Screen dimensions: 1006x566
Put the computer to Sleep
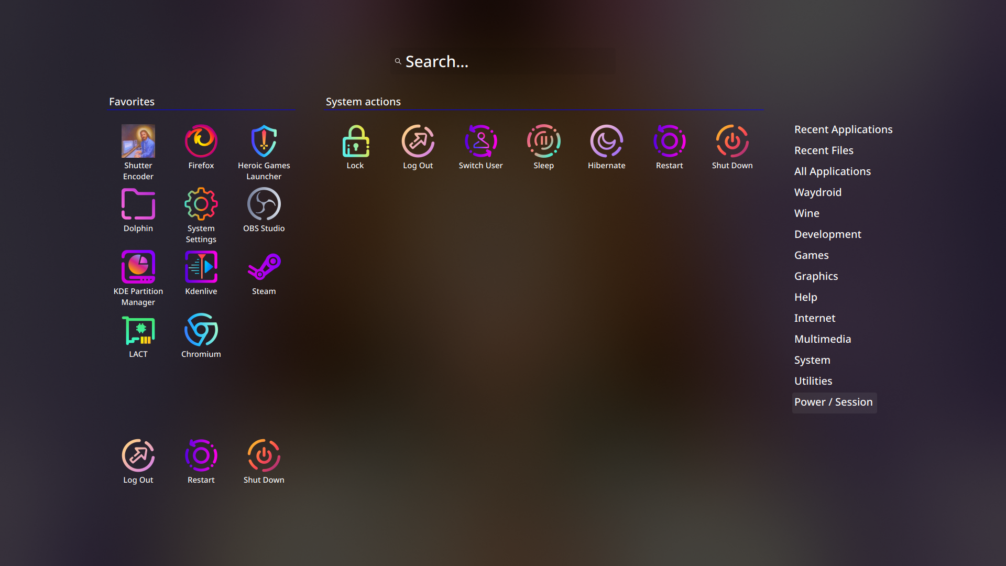[x=543, y=141]
